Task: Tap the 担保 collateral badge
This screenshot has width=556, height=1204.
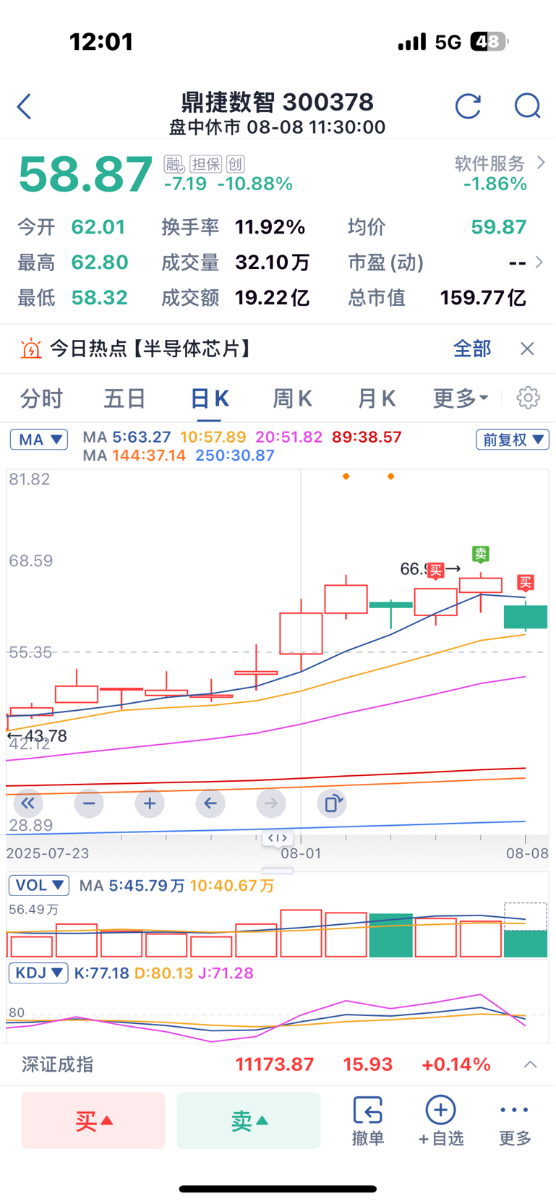Action: (205, 164)
